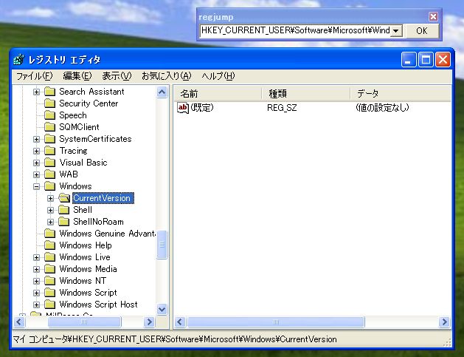This screenshot has height=357, width=464.
Task: Sort by the 種類 column header
Action: [305, 94]
